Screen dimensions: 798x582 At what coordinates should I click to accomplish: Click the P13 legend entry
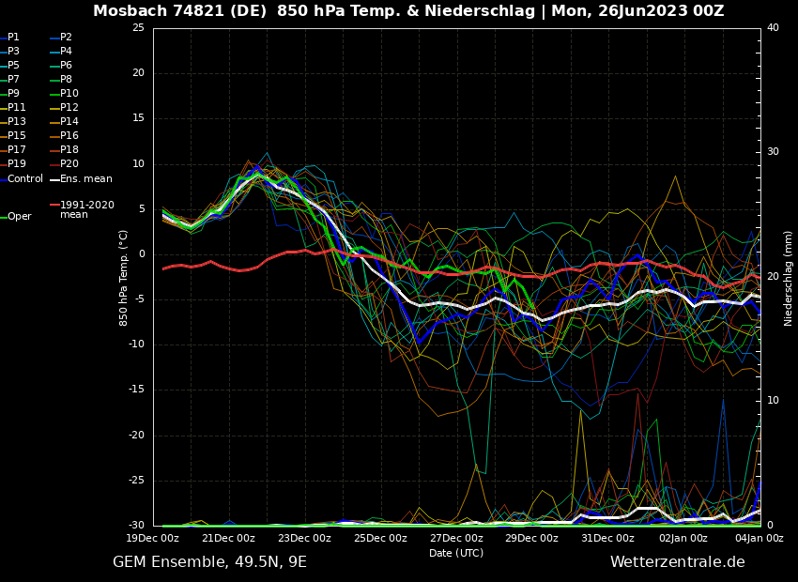click(x=17, y=122)
